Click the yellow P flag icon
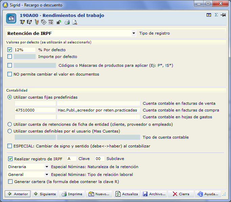This screenshot has width=231, height=202. [209, 15]
